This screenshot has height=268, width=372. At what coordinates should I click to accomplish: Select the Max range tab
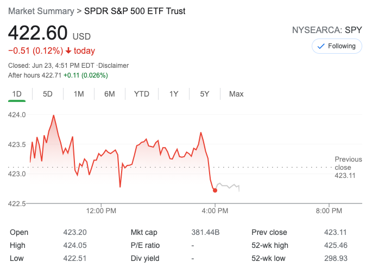pyautogui.click(x=236, y=94)
